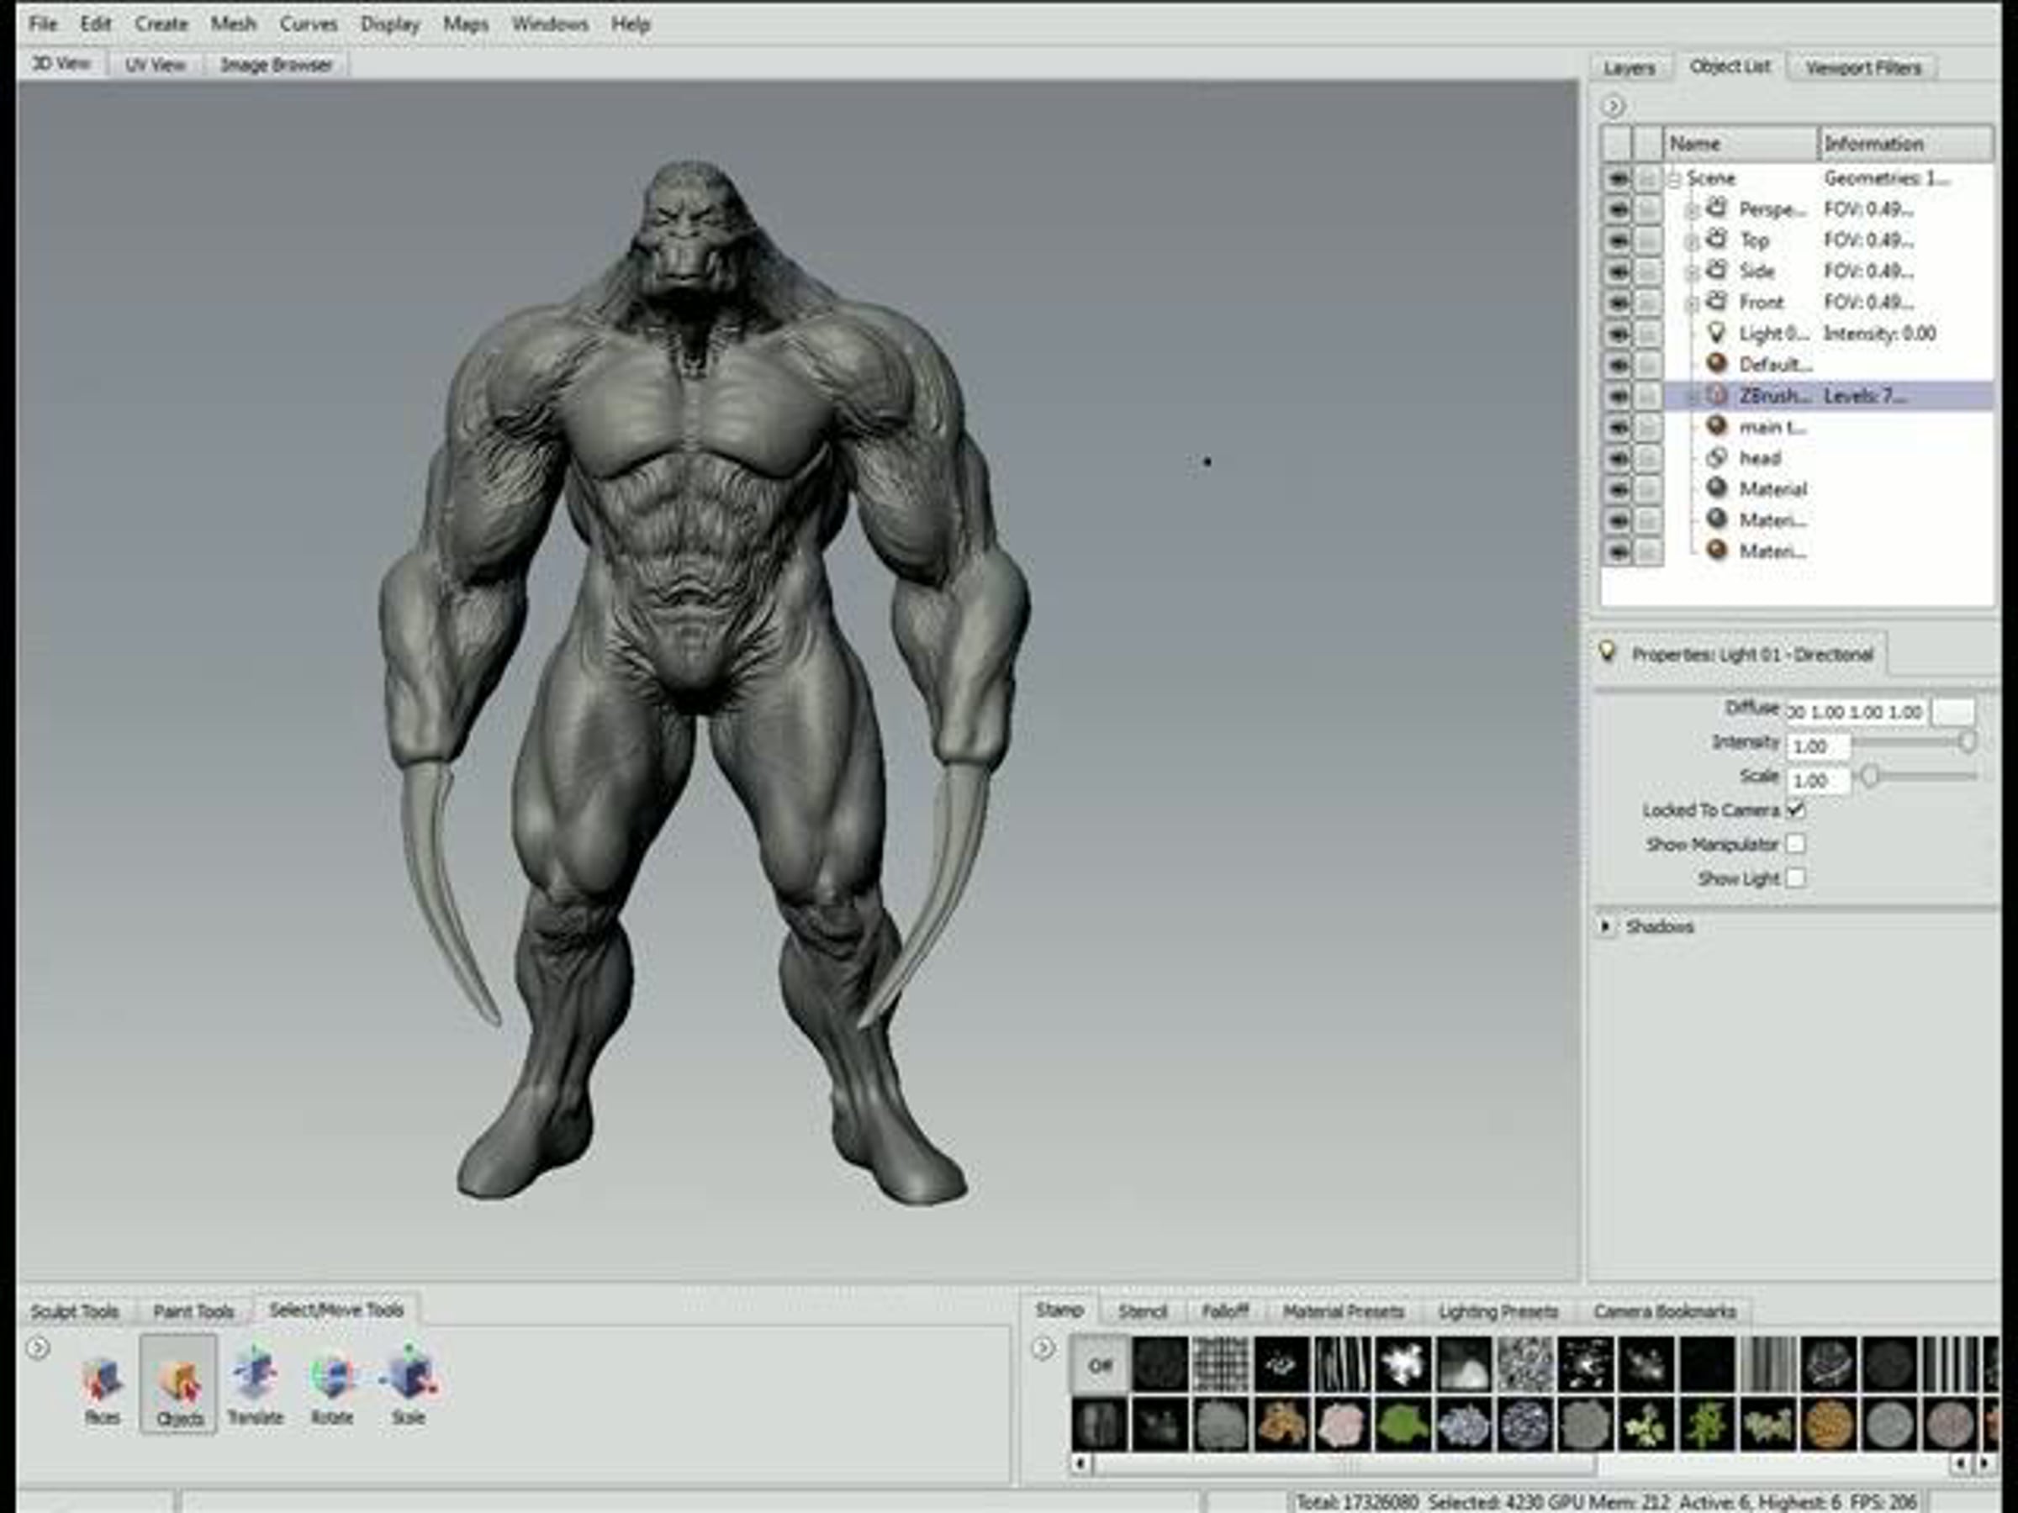The width and height of the screenshot is (2018, 1513).
Task: Expand the Shadows section
Action: coord(1606,925)
